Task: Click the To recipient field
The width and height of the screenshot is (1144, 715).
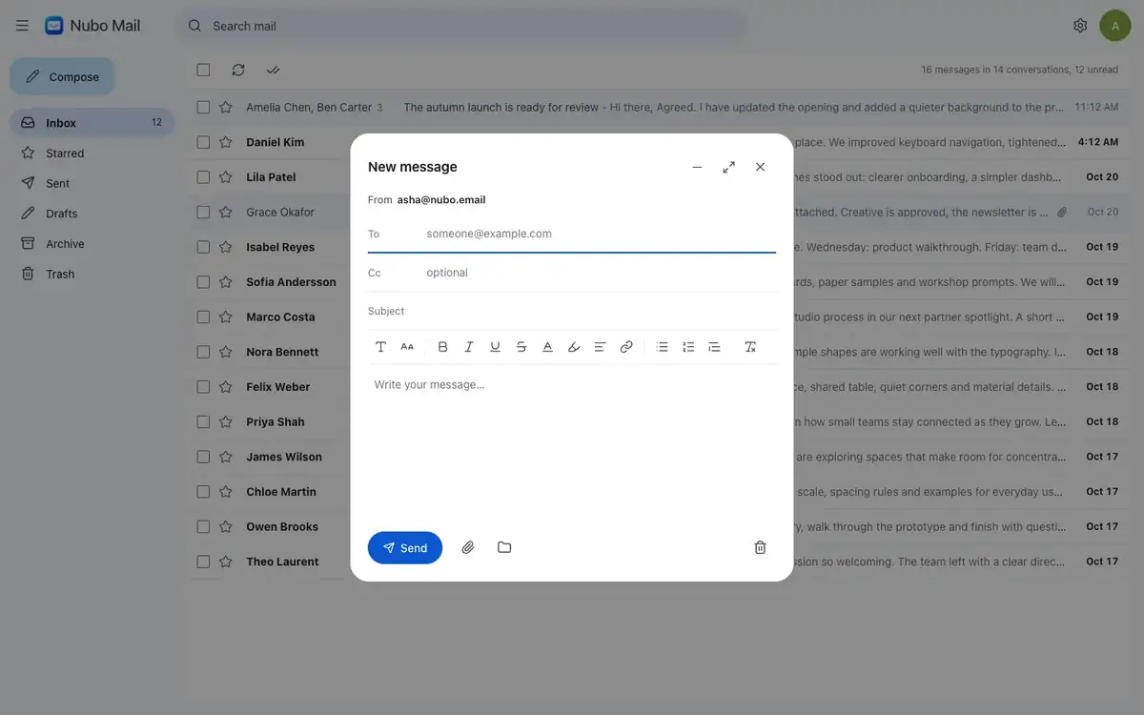Action: 601,234
